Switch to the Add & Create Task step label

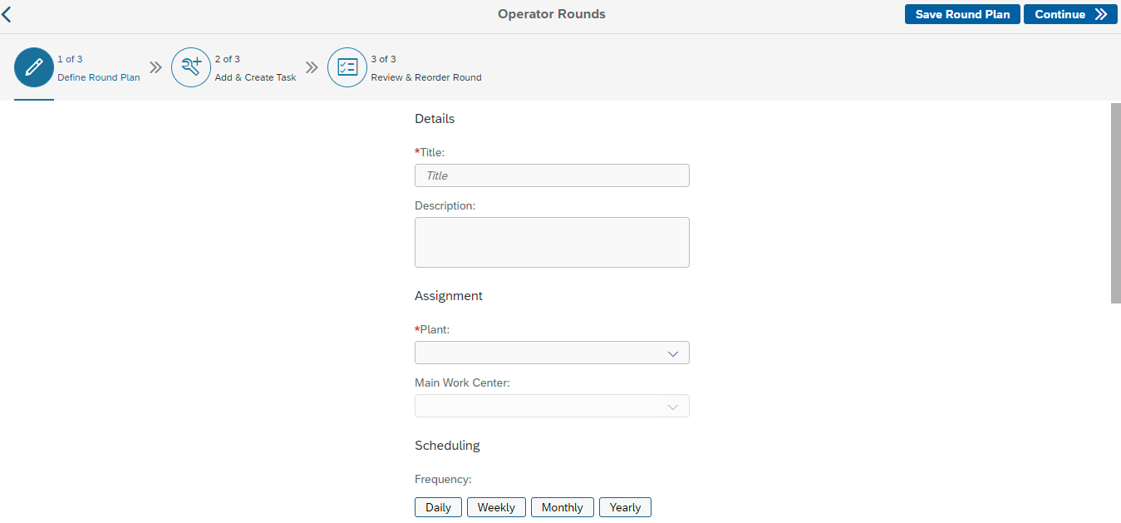coord(255,77)
